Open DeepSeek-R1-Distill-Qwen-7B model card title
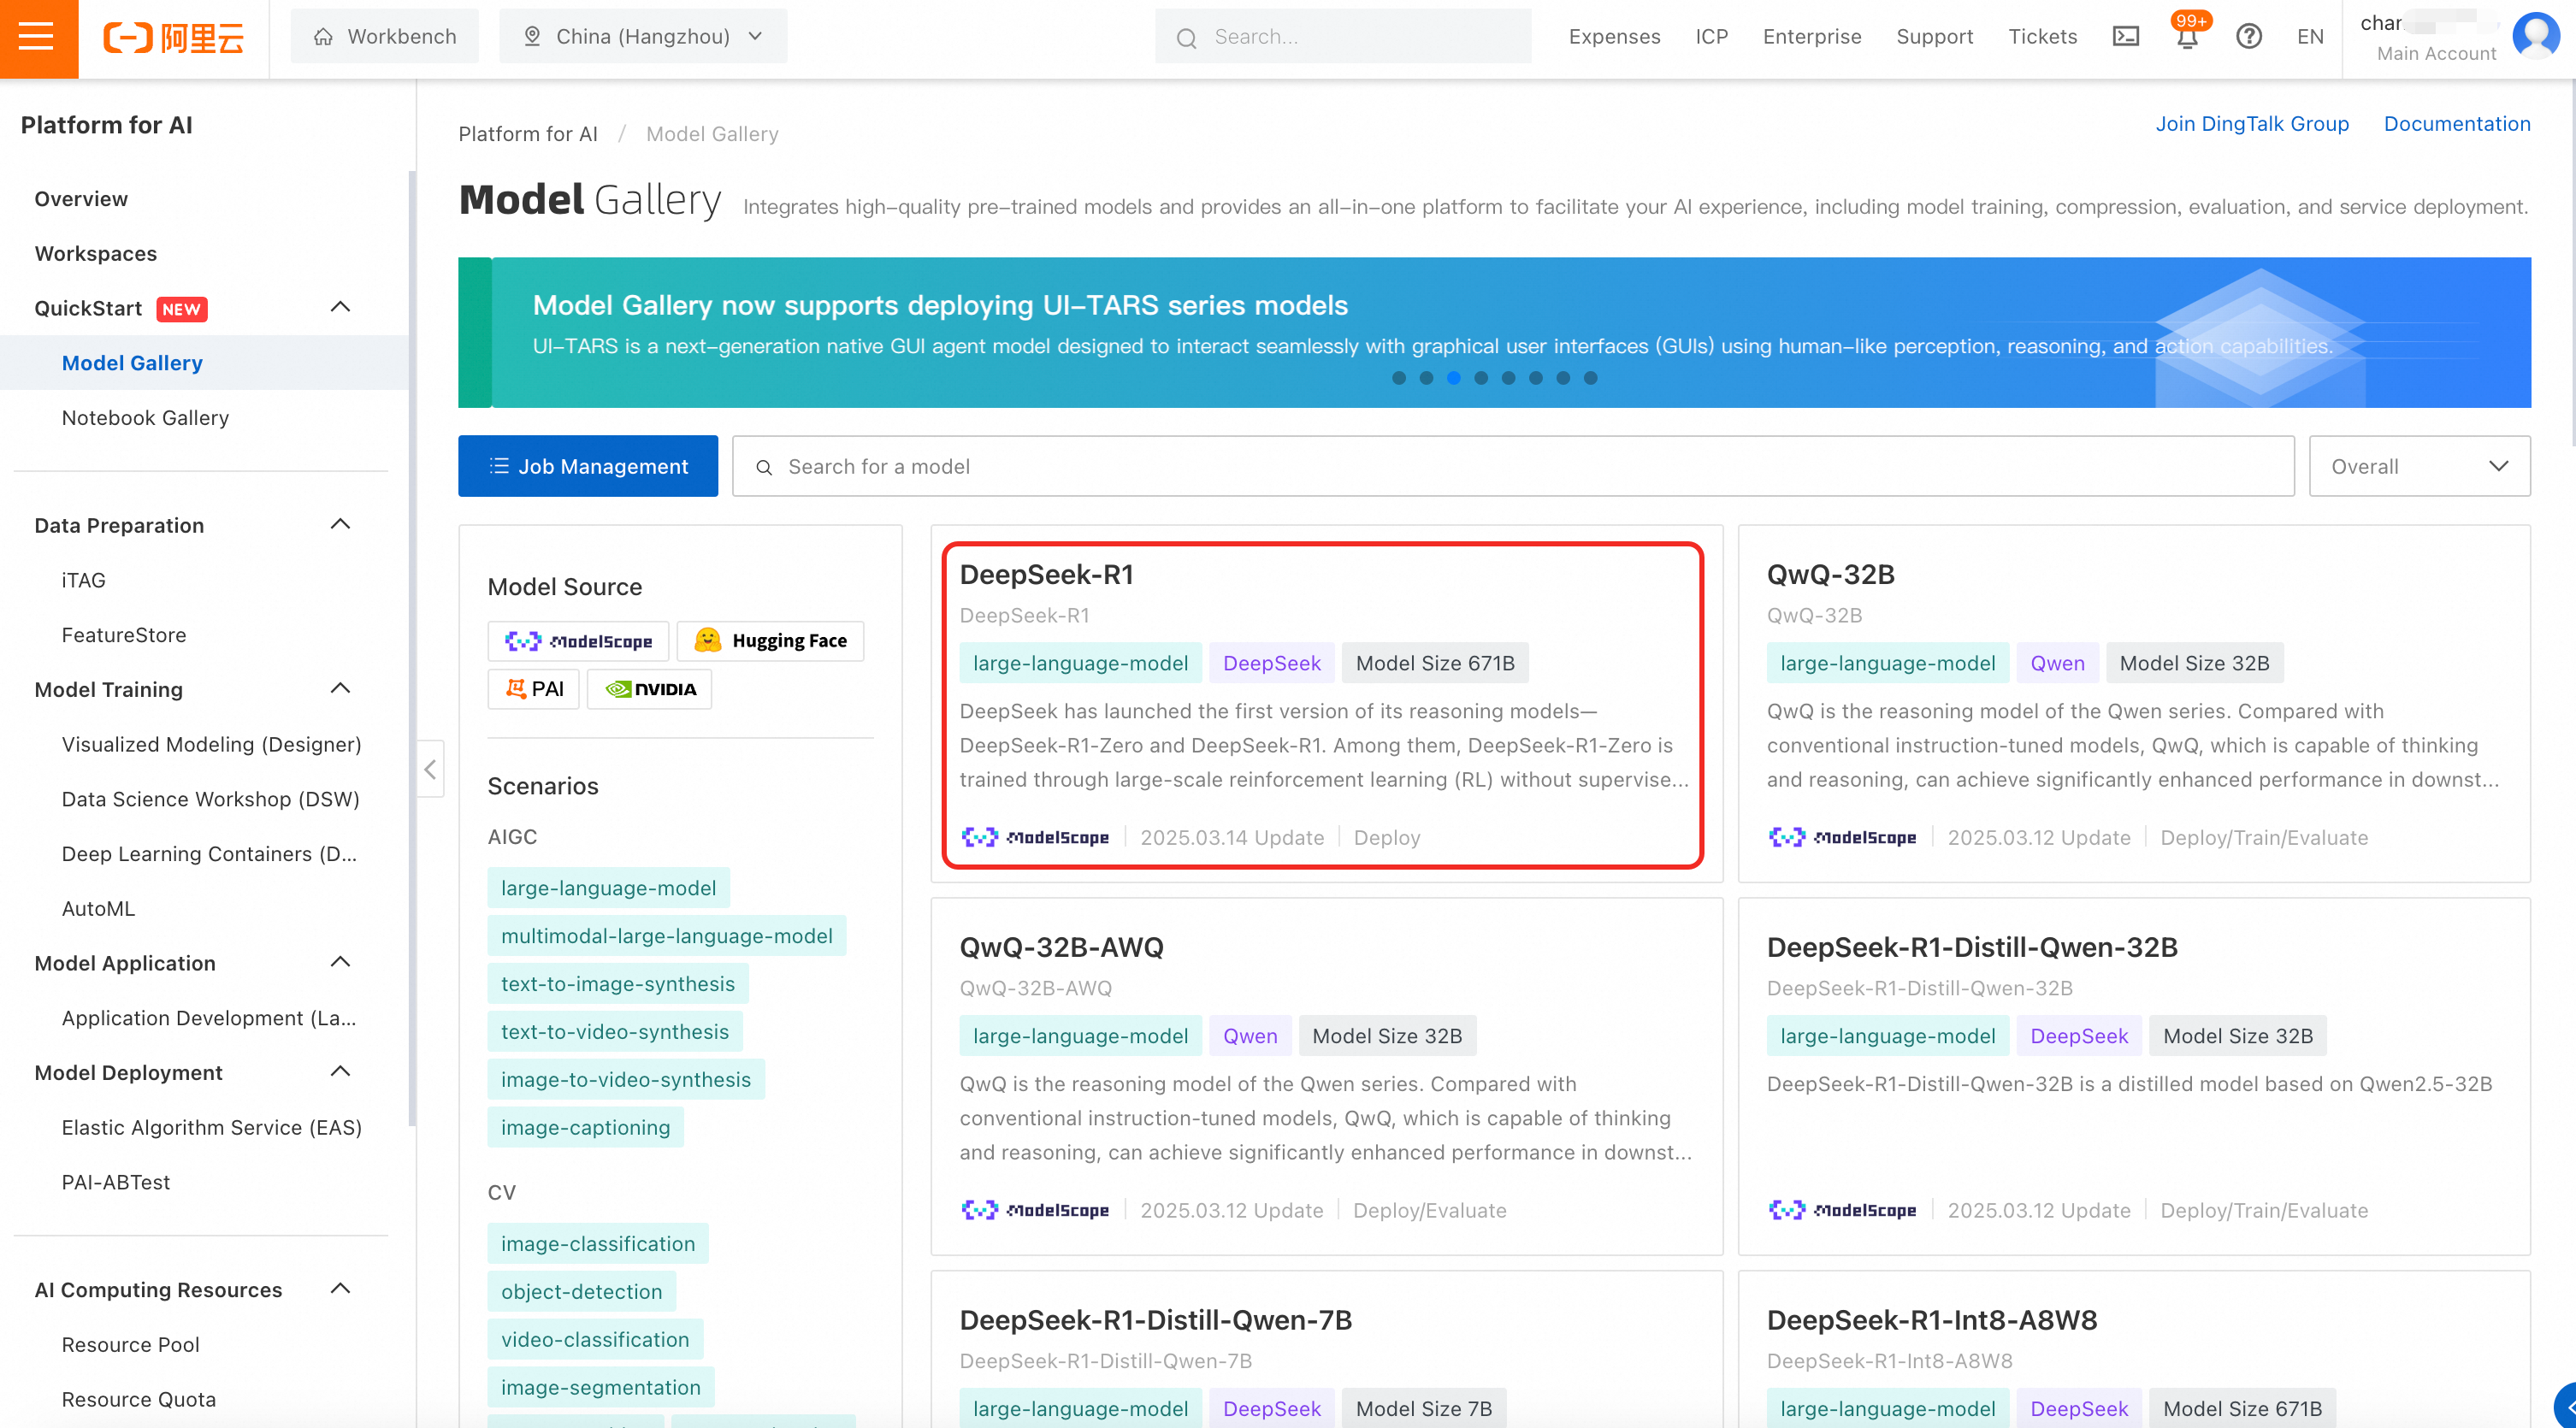 click(1155, 1320)
